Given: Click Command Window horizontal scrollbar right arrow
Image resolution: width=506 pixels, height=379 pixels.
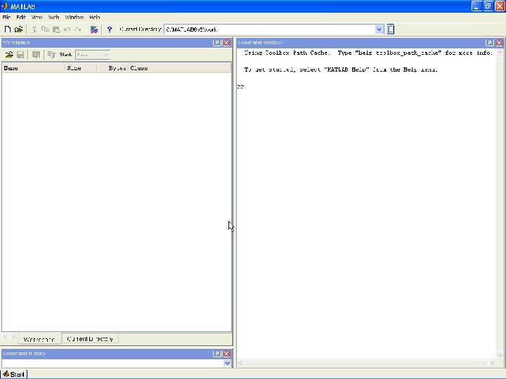Looking at the screenshot, I should [492, 363].
